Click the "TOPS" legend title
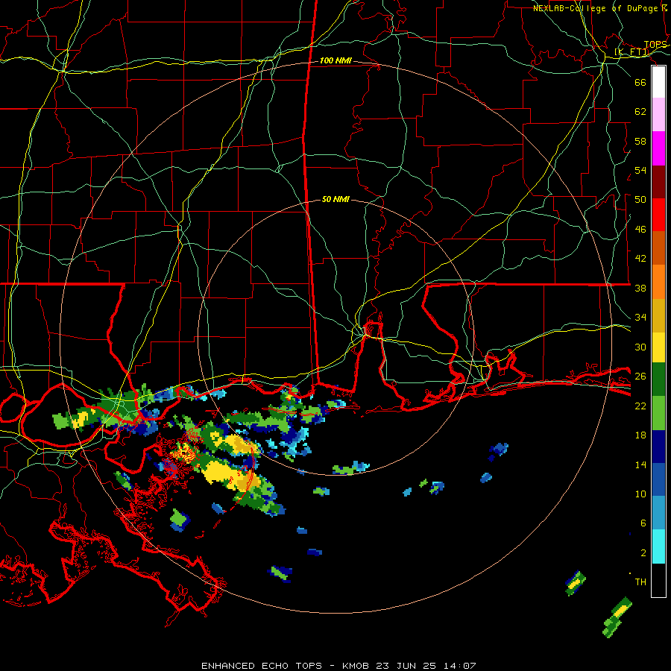Screen dimensions: 671x671 655,45
